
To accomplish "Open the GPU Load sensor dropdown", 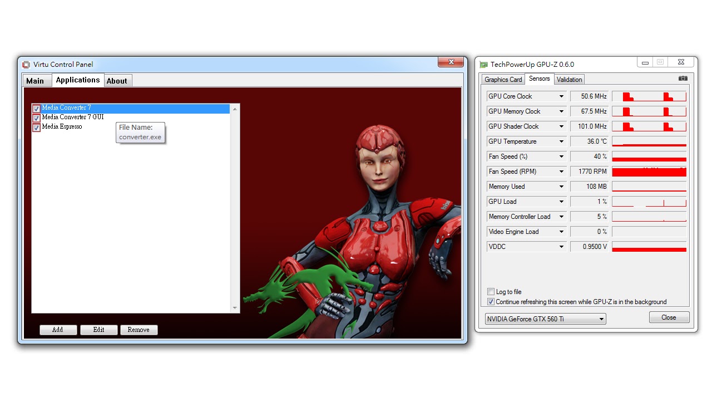I will click(561, 202).
